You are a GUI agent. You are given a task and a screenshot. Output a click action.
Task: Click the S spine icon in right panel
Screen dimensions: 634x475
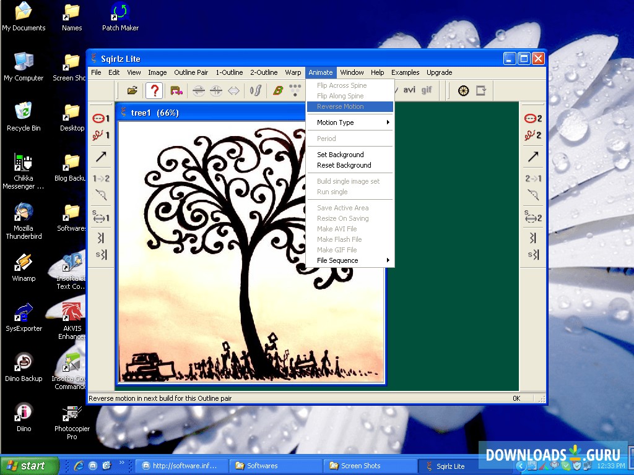click(x=533, y=254)
